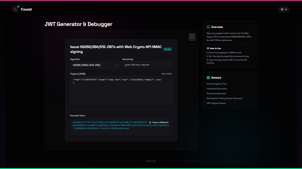
Task: Click the How to Use book icon
Action: pos(208,48)
